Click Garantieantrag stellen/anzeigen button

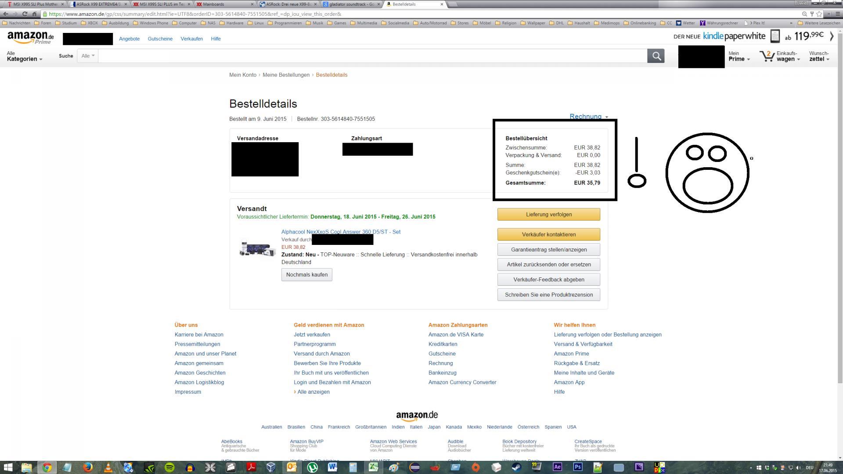click(549, 250)
